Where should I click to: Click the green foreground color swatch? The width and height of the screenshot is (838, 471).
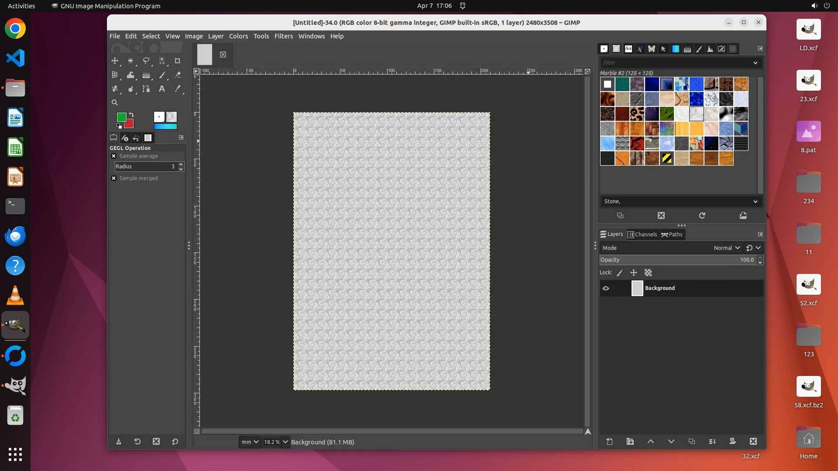121,117
